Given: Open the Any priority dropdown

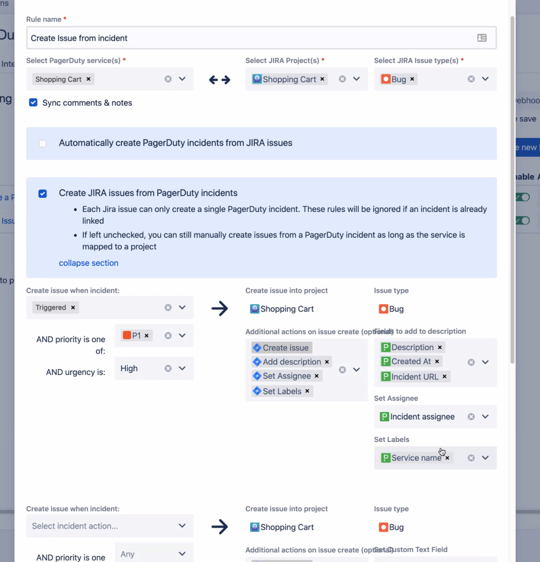Looking at the screenshot, I should pyautogui.click(x=154, y=554).
